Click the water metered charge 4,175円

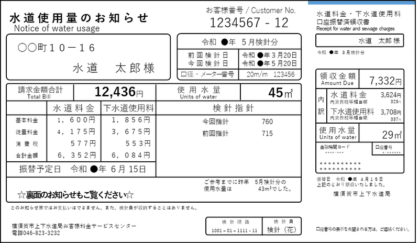pyautogui.click(x=76, y=132)
